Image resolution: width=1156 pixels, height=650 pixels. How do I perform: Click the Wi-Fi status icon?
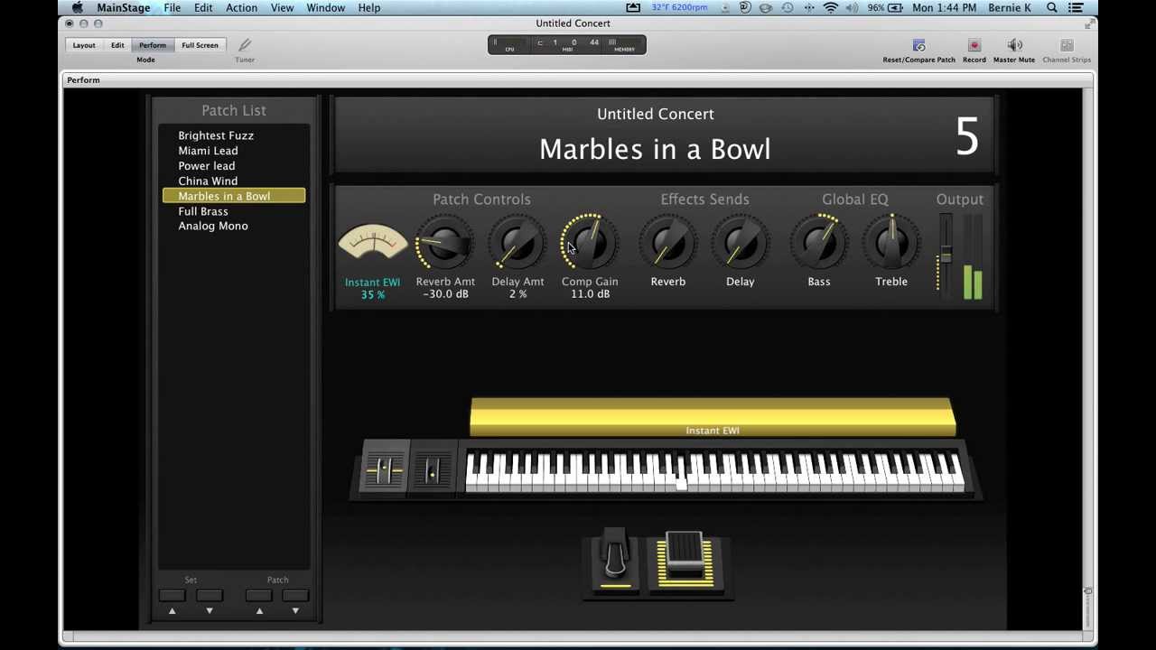(831, 7)
